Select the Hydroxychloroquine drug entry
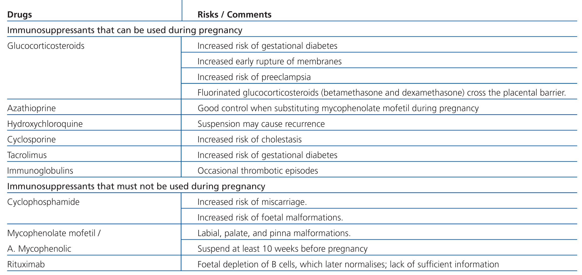 (45, 124)
